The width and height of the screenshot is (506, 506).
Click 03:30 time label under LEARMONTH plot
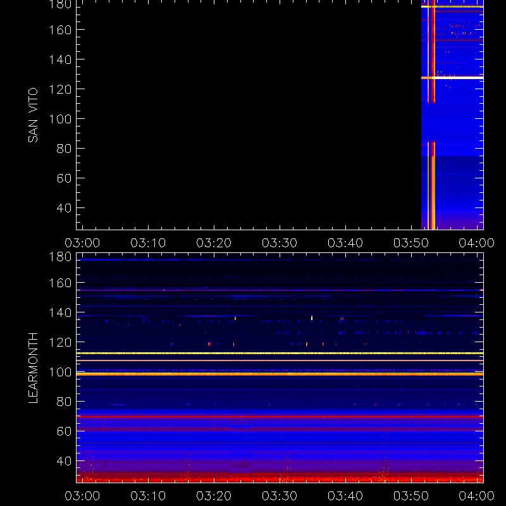280,496
